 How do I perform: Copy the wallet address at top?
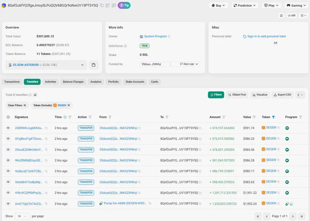(x=102, y=5)
